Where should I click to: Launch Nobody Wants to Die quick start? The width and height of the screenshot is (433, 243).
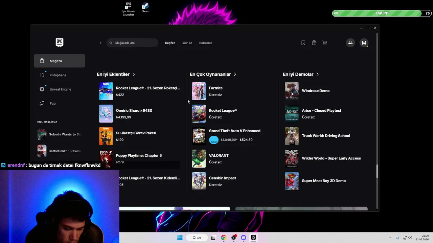coord(60,134)
